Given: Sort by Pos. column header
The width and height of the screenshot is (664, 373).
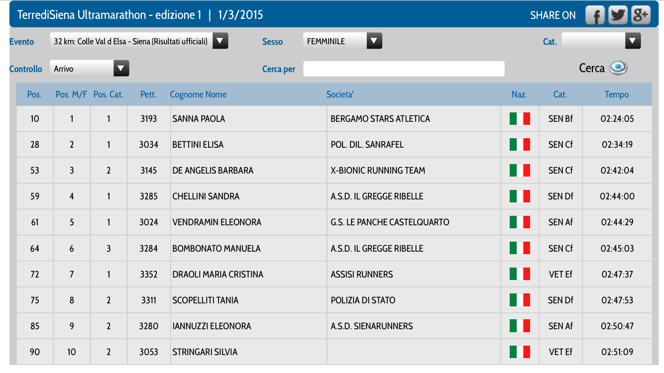Looking at the screenshot, I should (34, 94).
